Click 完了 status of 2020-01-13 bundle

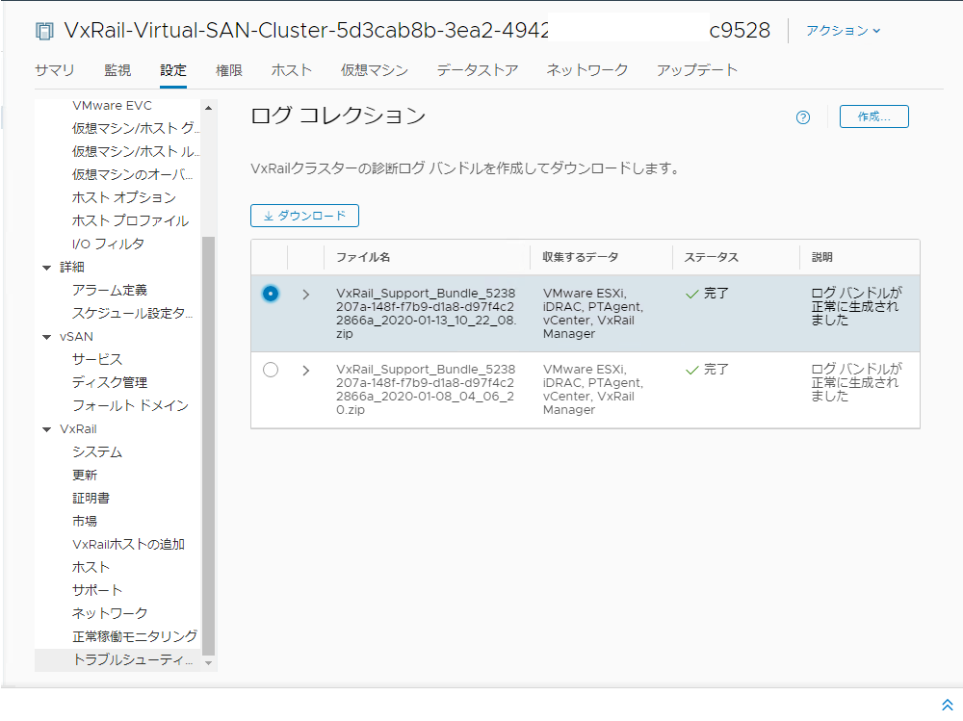point(708,294)
